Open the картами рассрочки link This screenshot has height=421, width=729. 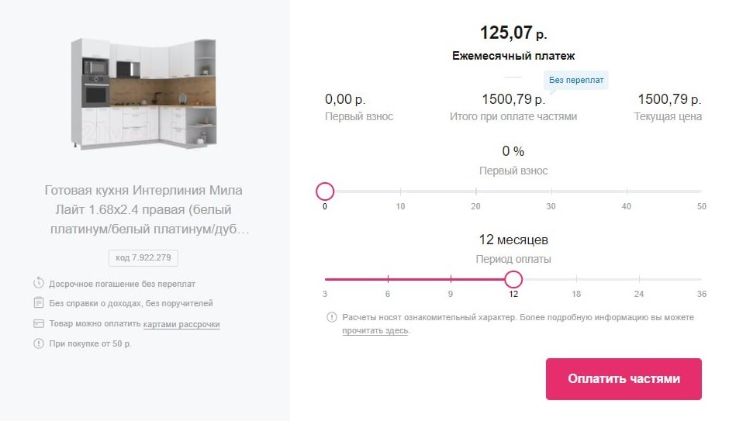pos(181,324)
